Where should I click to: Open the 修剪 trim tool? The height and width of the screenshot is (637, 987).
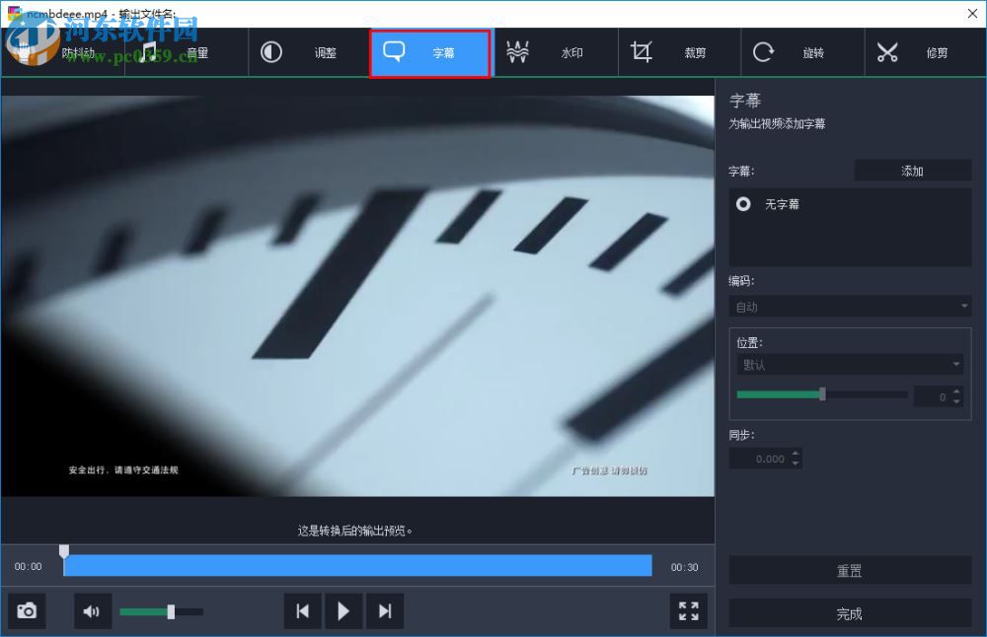point(918,52)
